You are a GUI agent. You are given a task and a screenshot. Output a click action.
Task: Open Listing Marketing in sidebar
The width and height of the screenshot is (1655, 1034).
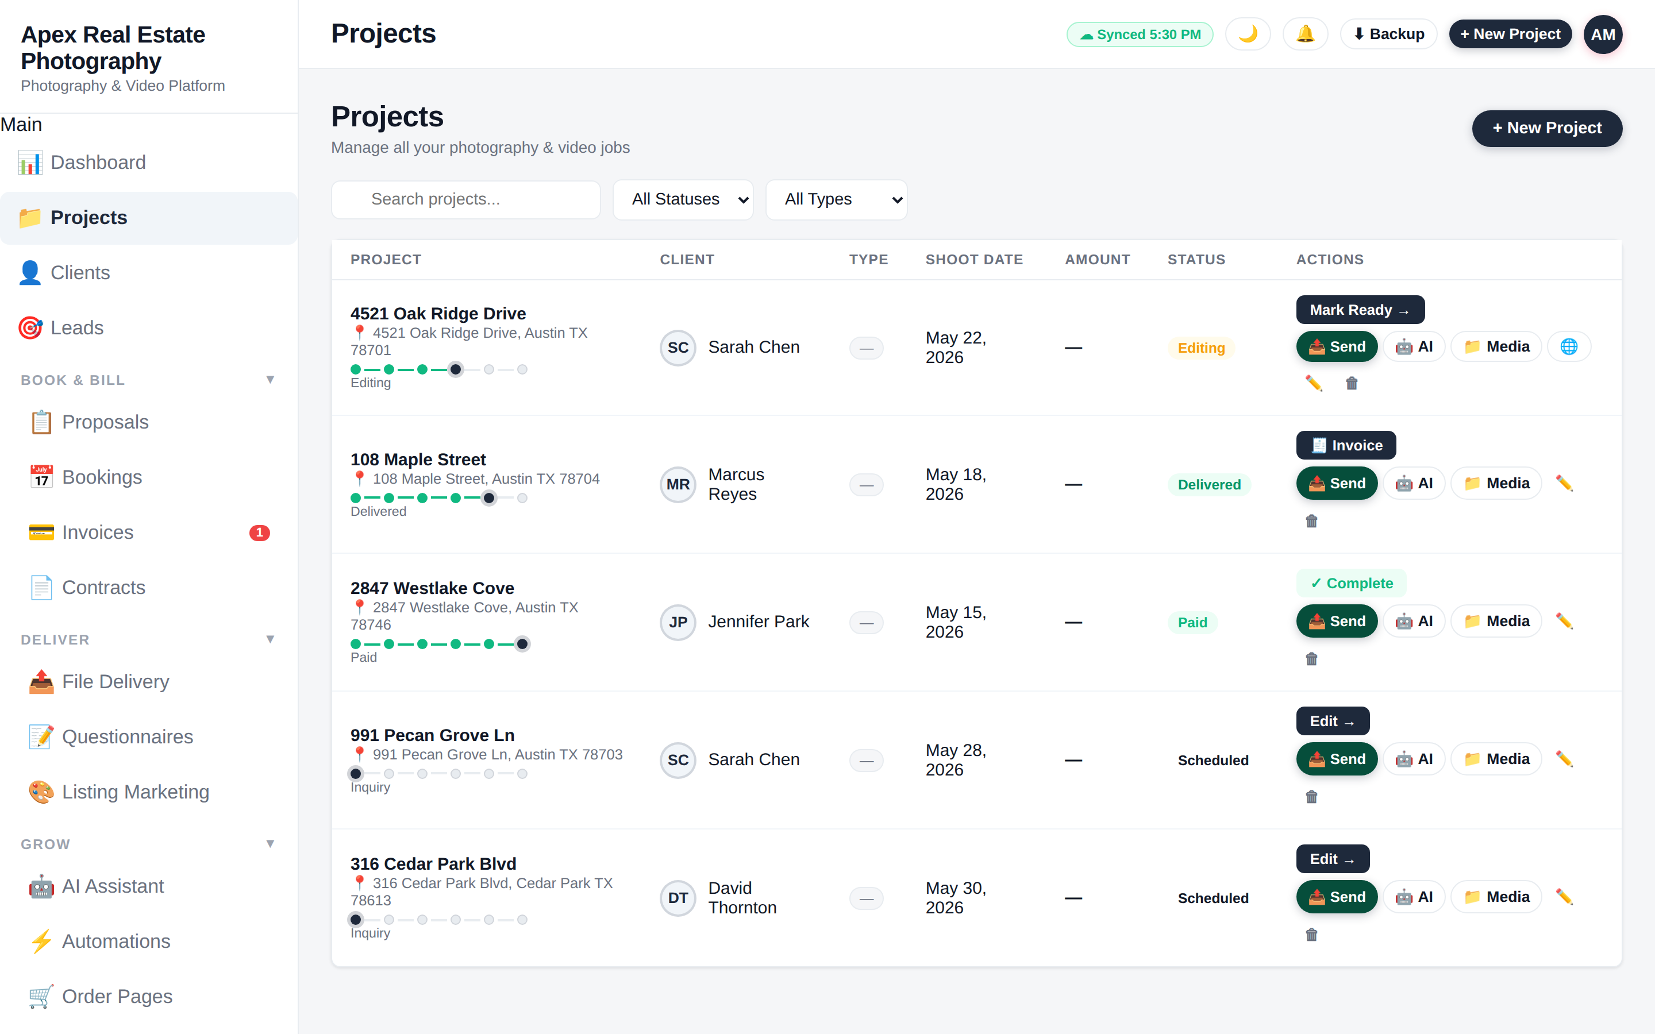pos(148,792)
